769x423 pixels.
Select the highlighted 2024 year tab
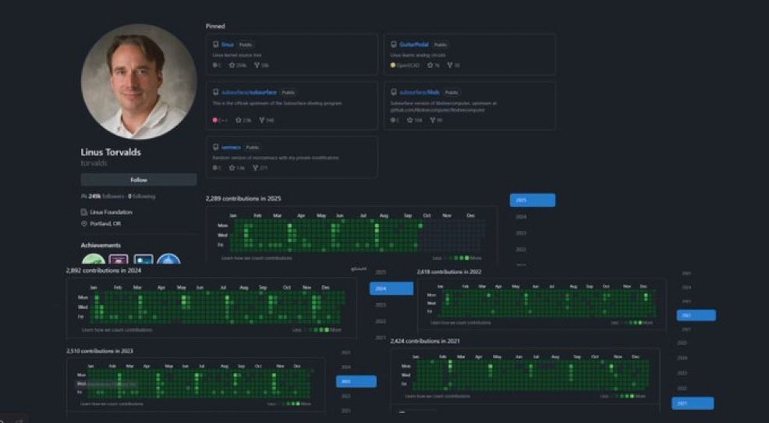coord(391,288)
